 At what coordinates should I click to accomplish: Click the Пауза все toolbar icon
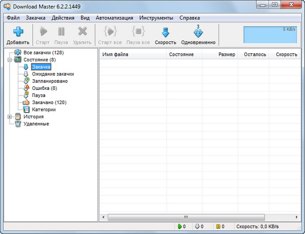click(138, 31)
